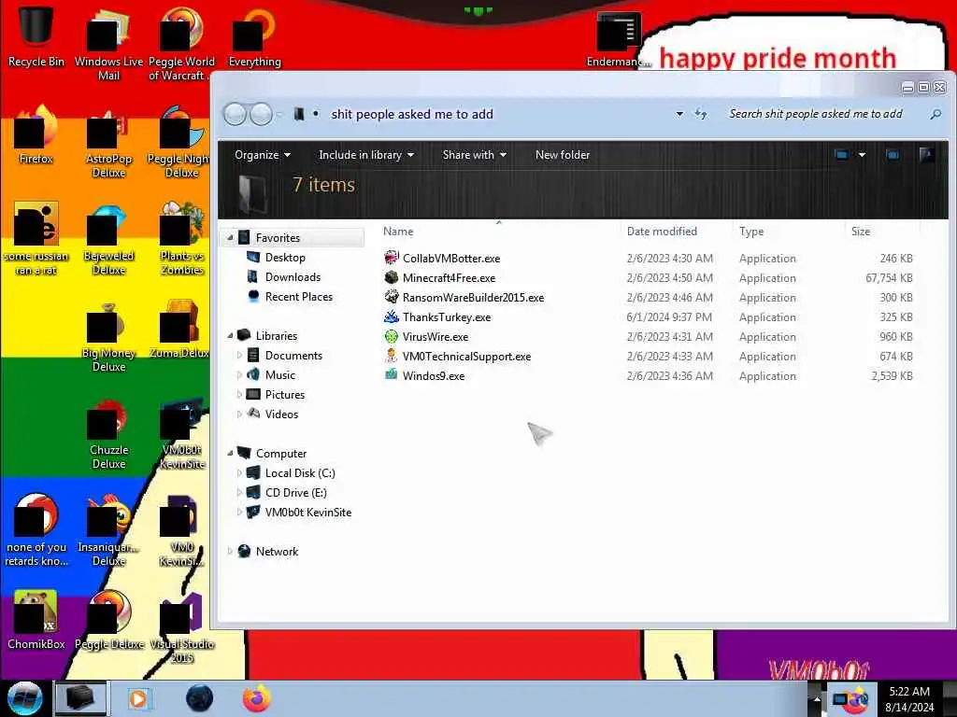Expand the Documents library node

[x=239, y=355]
